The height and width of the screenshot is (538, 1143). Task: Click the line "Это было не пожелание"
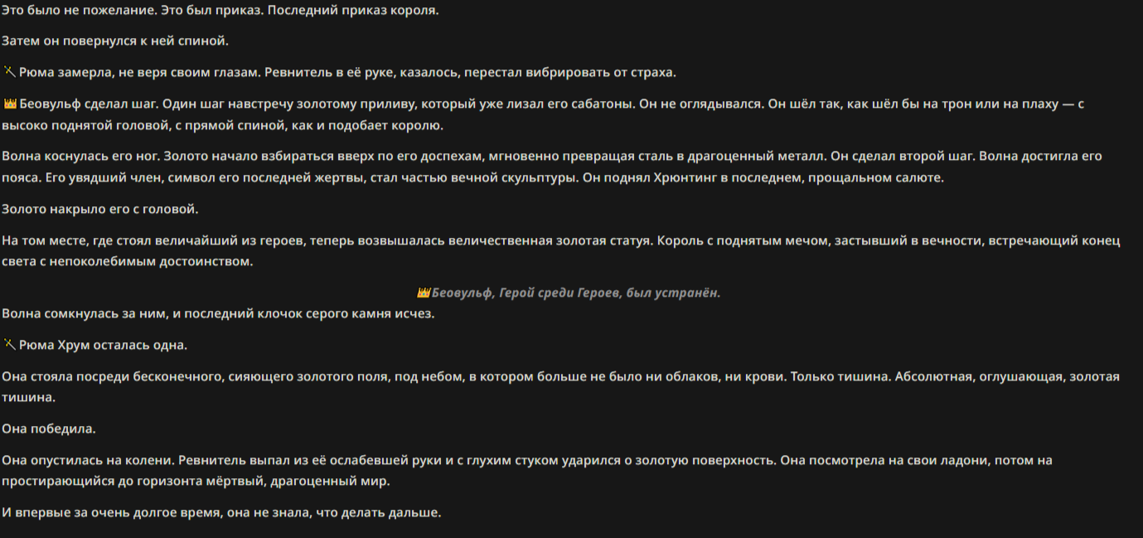220,11
